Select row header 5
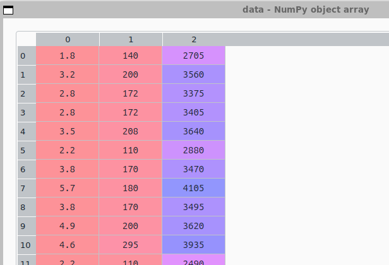This screenshot has height=265, width=389. pyautogui.click(x=27, y=150)
